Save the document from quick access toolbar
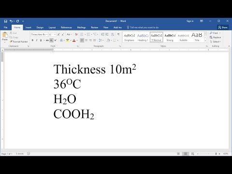232x174 pixels. (6, 21)
